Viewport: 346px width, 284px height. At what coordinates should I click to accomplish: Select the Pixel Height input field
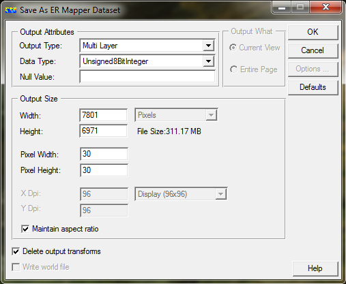click(104, 170)
